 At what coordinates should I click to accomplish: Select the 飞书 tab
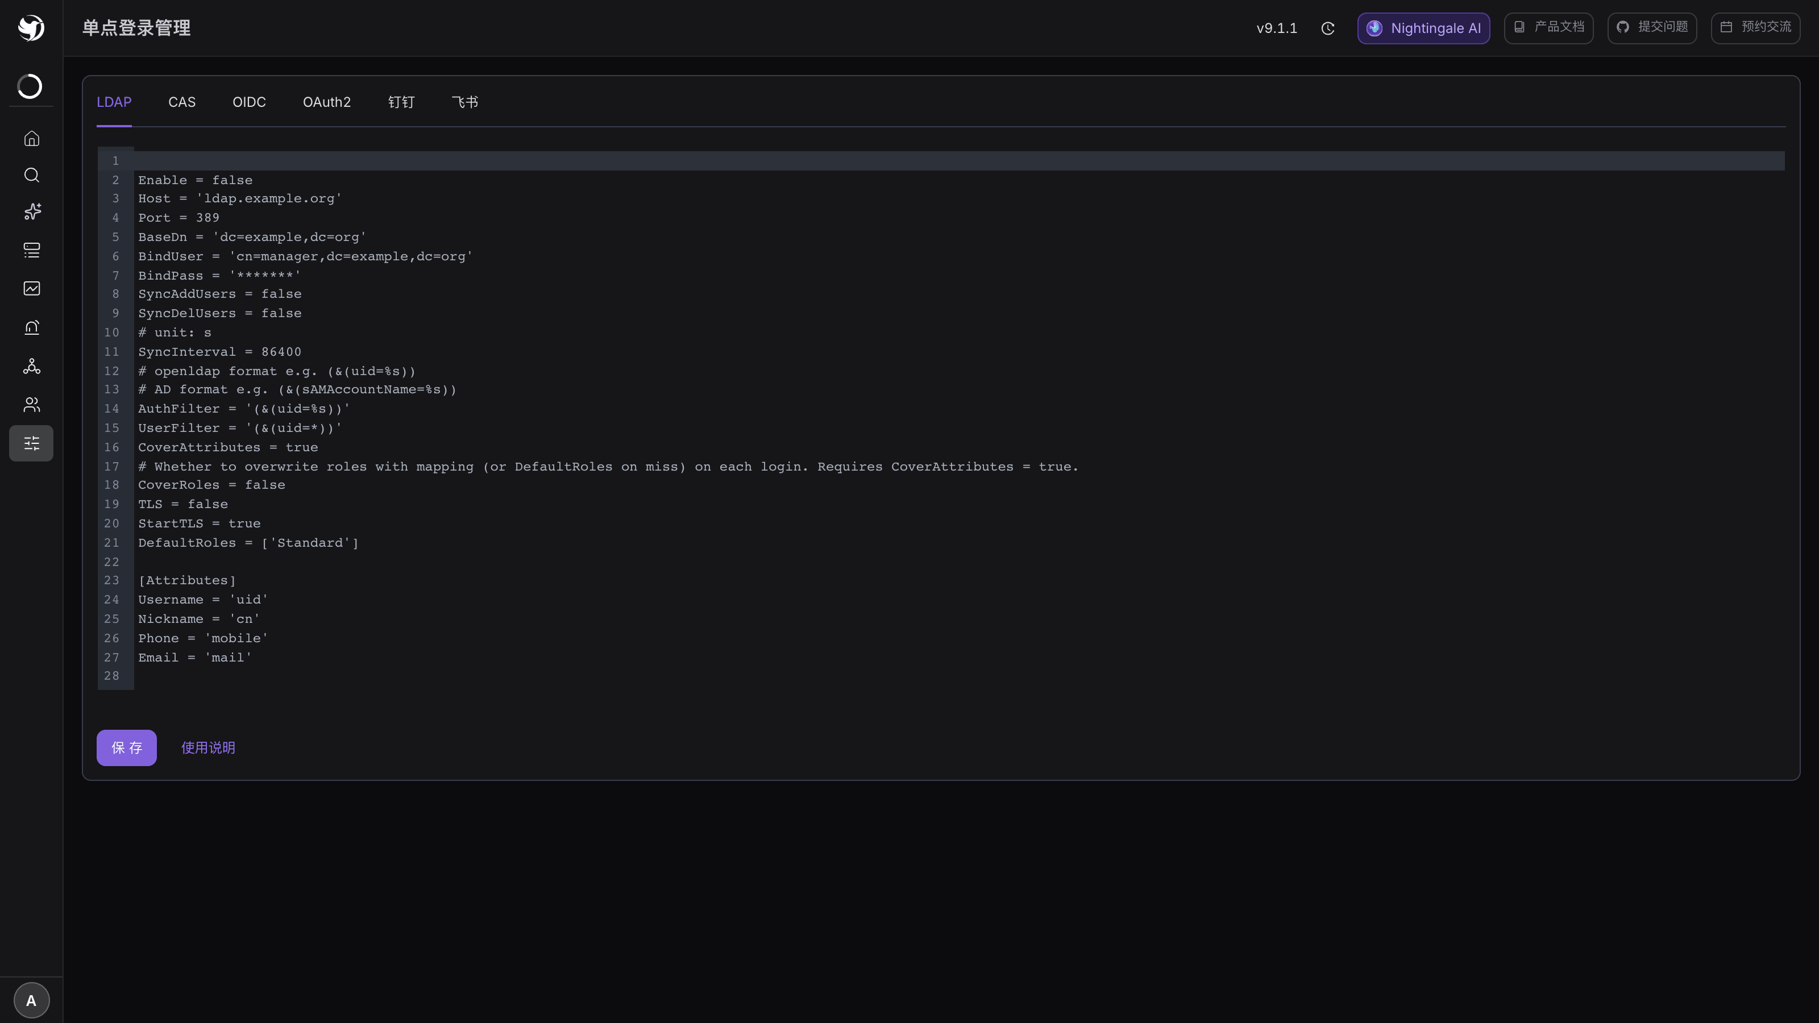(x=464, y=102)
